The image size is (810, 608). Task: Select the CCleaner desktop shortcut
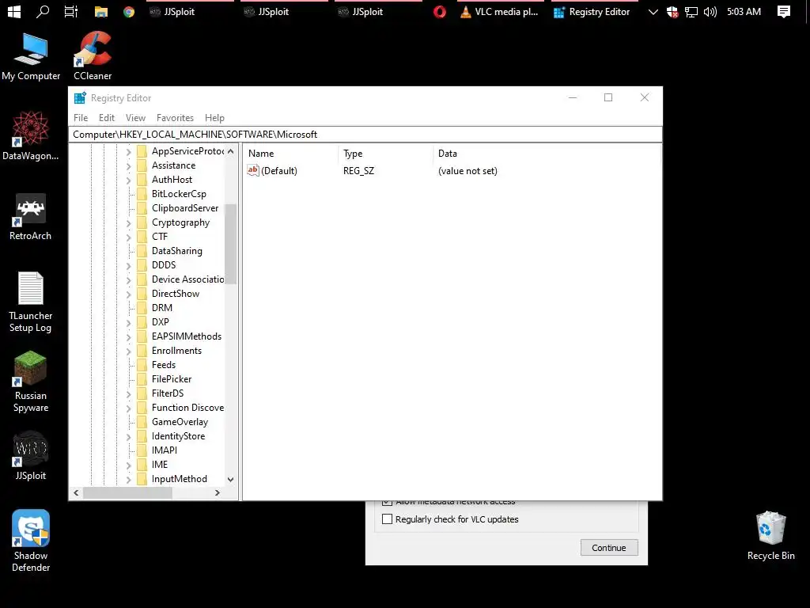[x=93, y=56]
